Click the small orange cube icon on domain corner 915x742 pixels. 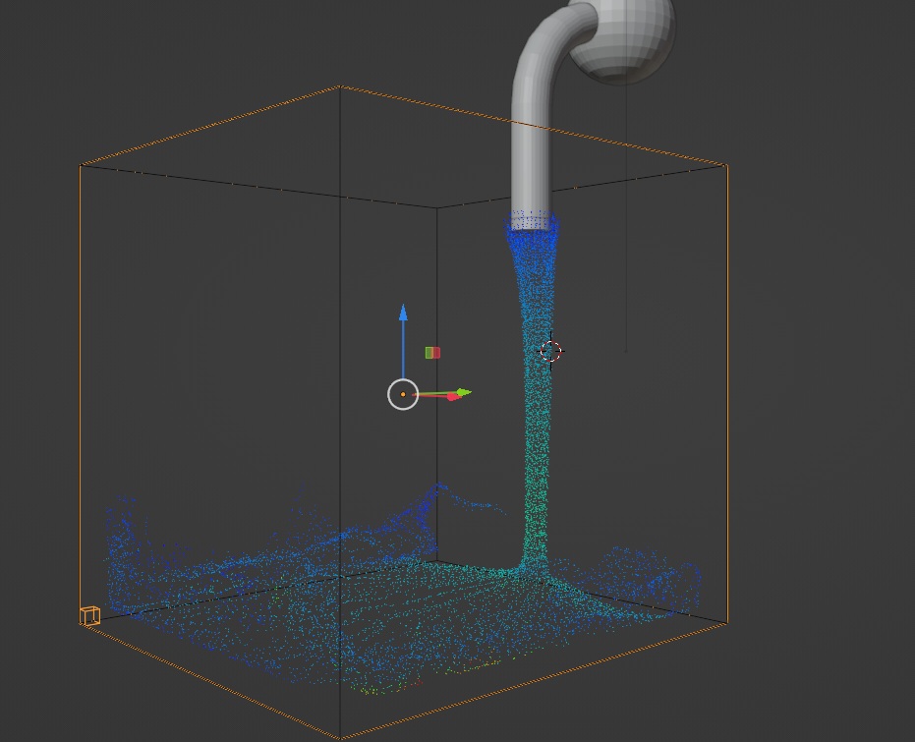89,615
